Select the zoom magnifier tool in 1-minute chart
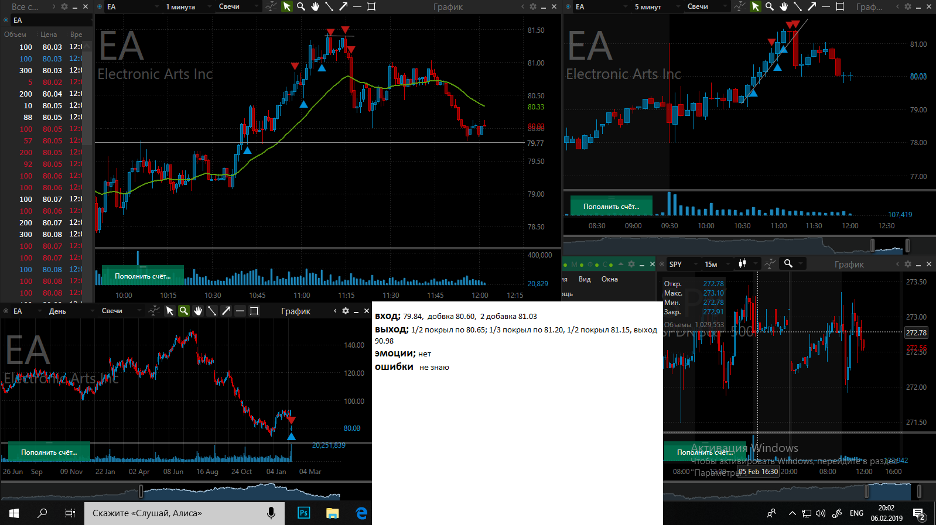 pos(301,6)
